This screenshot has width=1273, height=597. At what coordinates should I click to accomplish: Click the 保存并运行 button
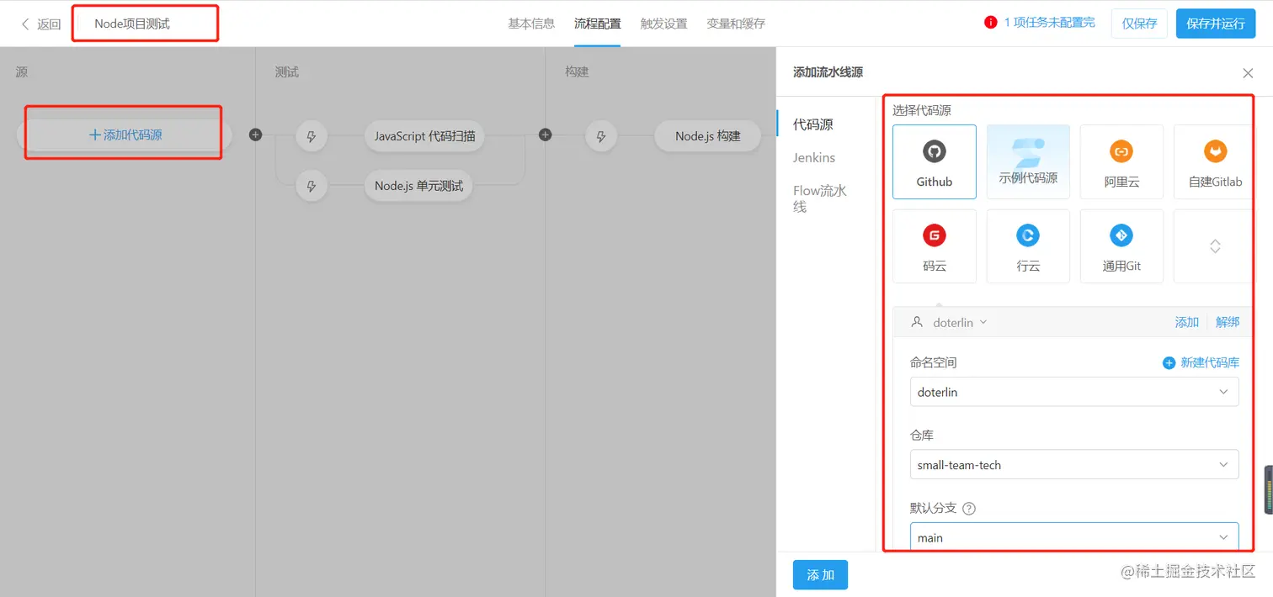pos(1216,24)
